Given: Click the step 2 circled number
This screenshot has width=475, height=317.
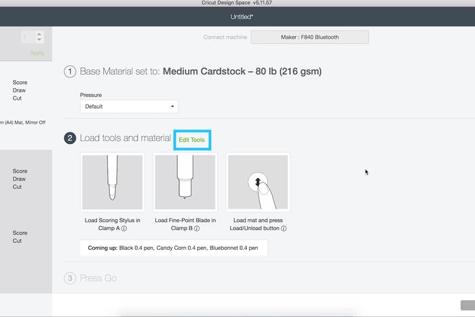Looking at the screenshot, I should (x=70, y=138).
